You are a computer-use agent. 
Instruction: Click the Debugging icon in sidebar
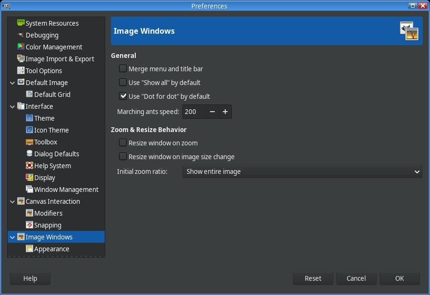(20, 35)
